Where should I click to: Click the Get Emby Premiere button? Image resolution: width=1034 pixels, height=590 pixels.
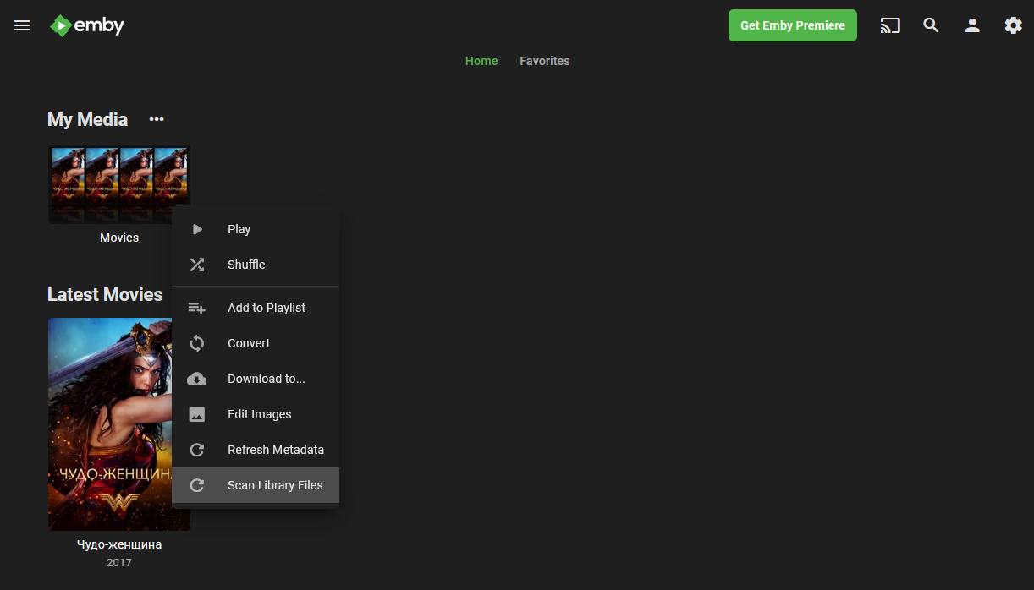tap(793, 25)
